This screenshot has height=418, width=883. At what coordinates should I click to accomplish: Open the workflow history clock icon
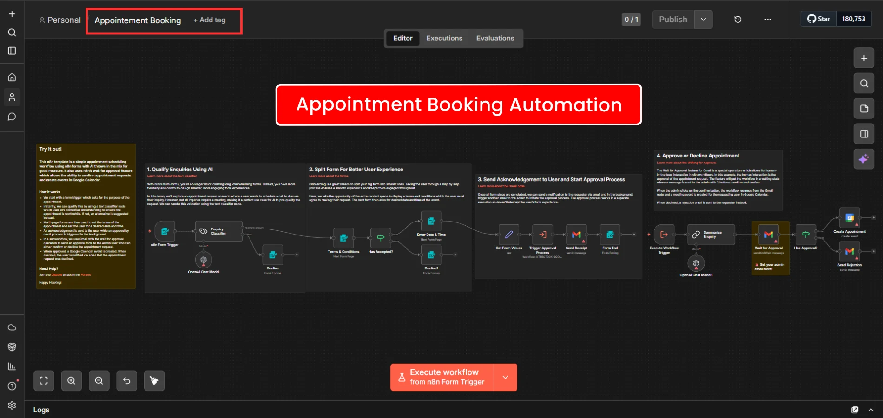pos(738,20)
